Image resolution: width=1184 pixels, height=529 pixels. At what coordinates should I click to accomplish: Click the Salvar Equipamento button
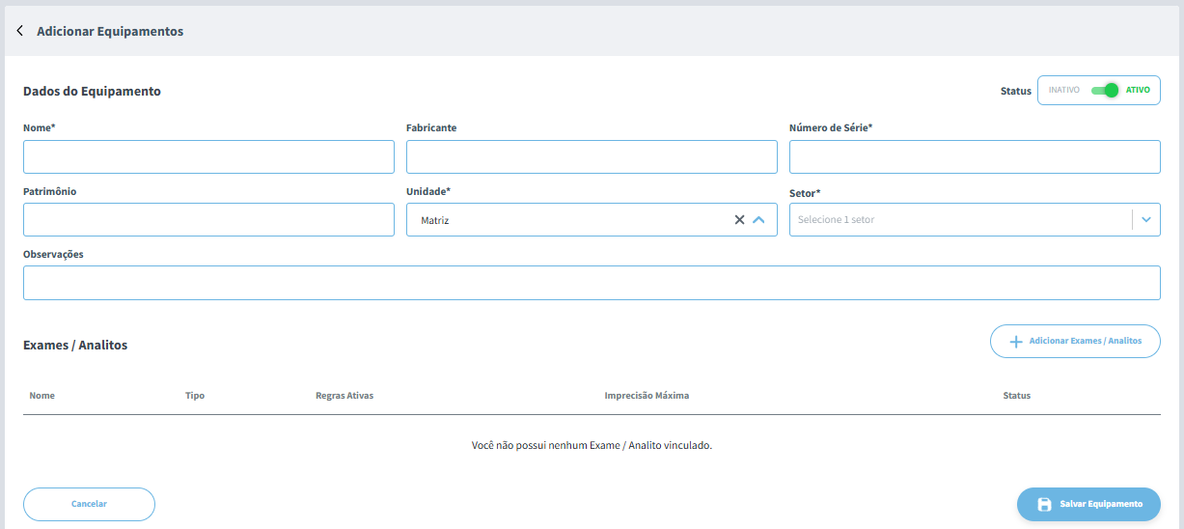point(1088,504)
